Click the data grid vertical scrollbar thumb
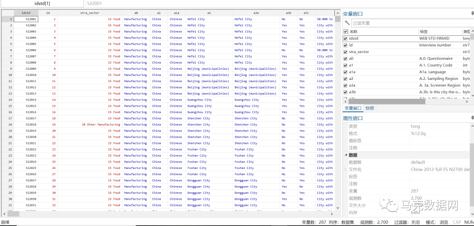Viewport: 474px width, 226px height. tap(338, 19)
